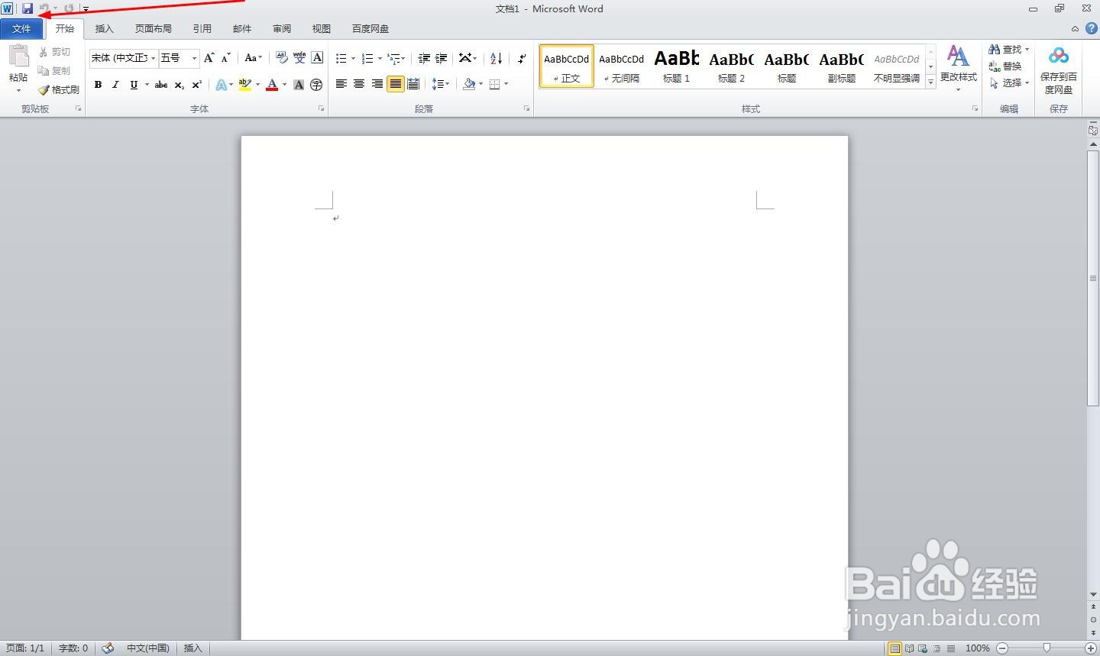
Task: Toggle center paragraph alignment
Action: coord(359,84)
